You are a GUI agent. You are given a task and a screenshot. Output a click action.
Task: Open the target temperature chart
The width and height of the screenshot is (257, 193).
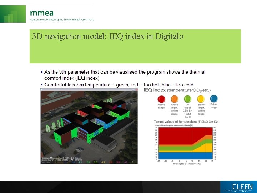186,144
